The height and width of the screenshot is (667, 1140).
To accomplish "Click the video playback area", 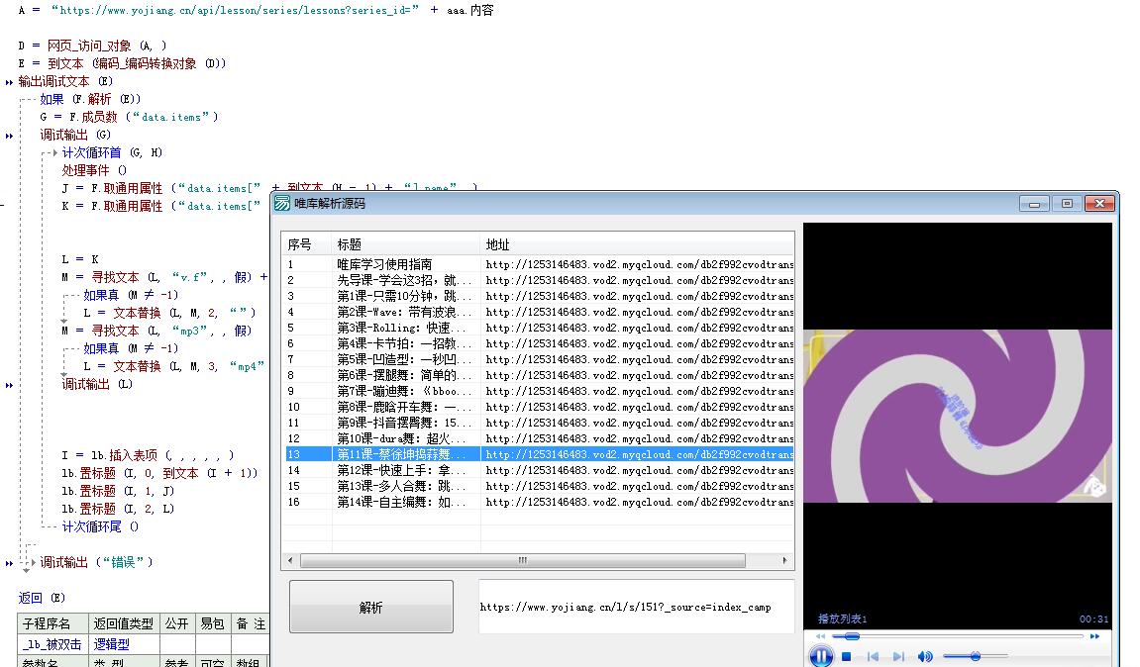I will (958, 416).
